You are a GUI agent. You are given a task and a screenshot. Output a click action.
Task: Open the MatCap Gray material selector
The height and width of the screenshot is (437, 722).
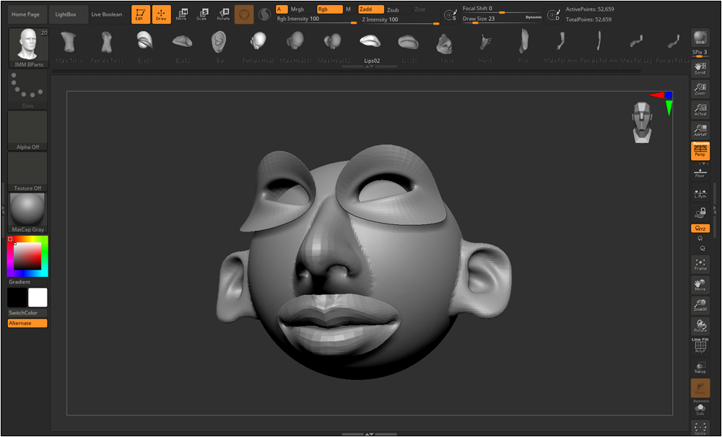(27, 212)
